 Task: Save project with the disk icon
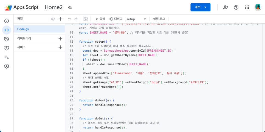[86, 19]
